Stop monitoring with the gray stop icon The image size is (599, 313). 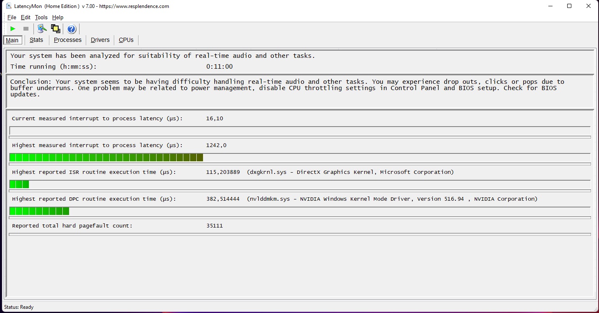click(x=26, y=28)
